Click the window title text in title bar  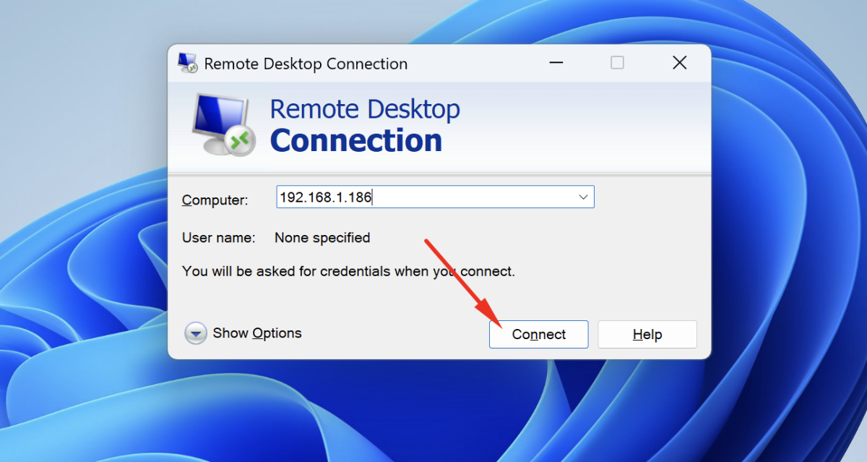306,64
